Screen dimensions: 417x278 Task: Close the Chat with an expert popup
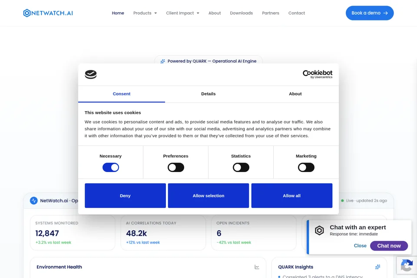pos(360,246)
